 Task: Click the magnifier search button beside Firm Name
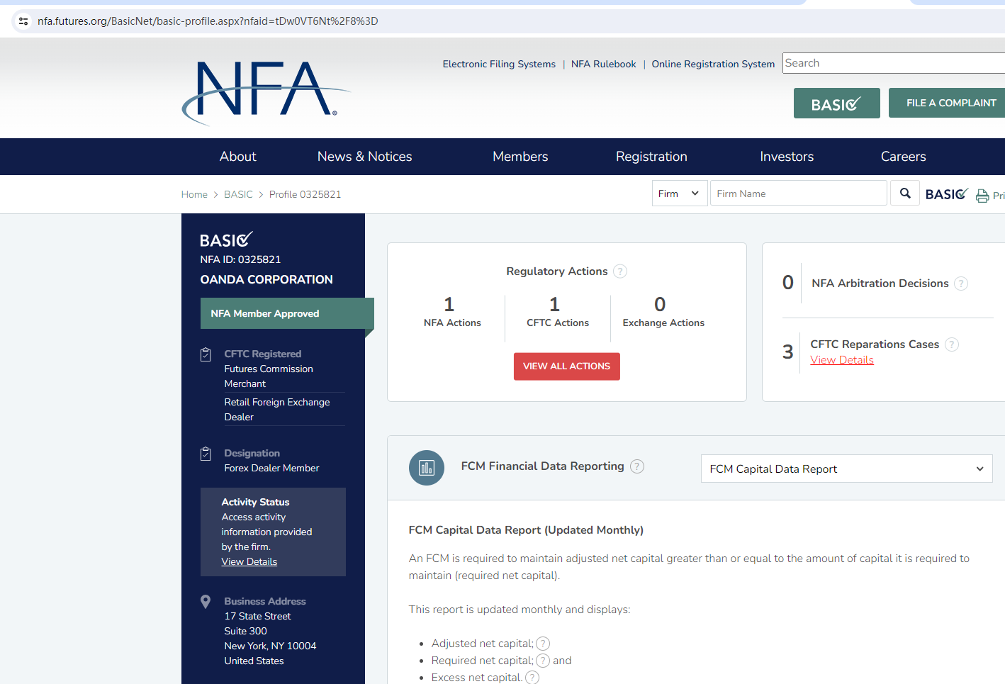click(905, 194)
